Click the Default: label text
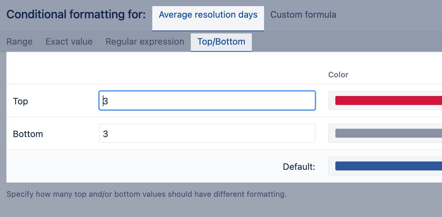 [299, 167]
